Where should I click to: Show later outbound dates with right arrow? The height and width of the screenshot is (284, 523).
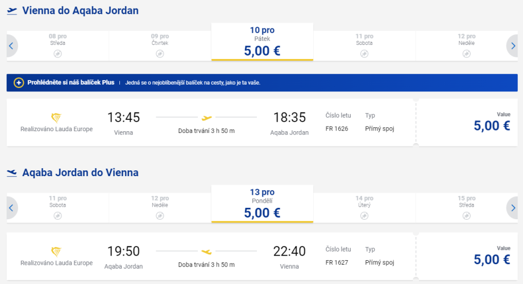[513, 46]
